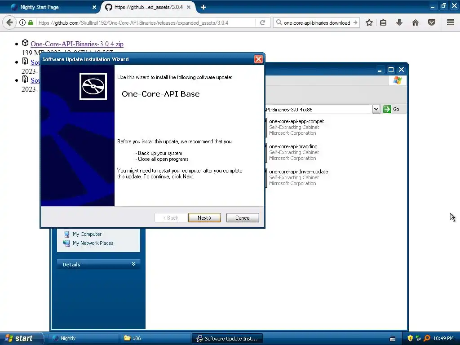Open a new browser tab
Viewport: 460px width, 345px height.
(203, 7)
